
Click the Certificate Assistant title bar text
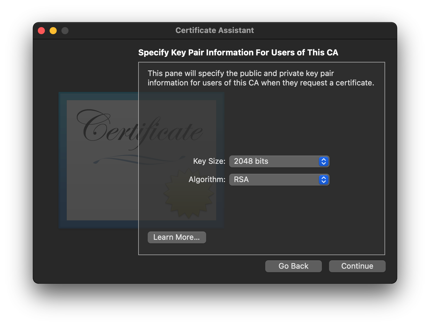point(215,30)
